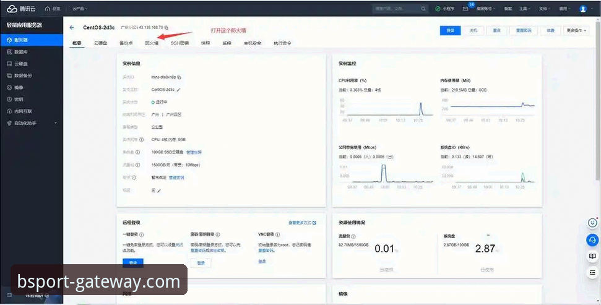Click the 关机 shutdown button

473,30
